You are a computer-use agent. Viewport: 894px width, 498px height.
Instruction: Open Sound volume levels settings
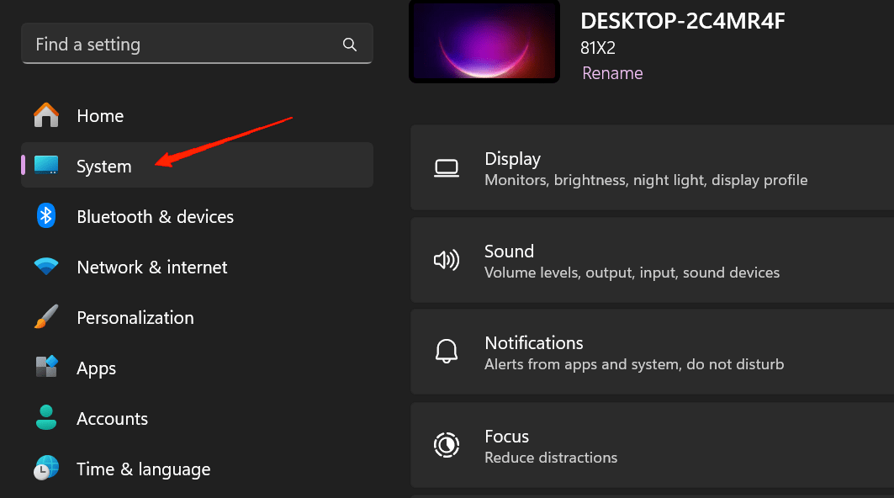tap(631, 261)
